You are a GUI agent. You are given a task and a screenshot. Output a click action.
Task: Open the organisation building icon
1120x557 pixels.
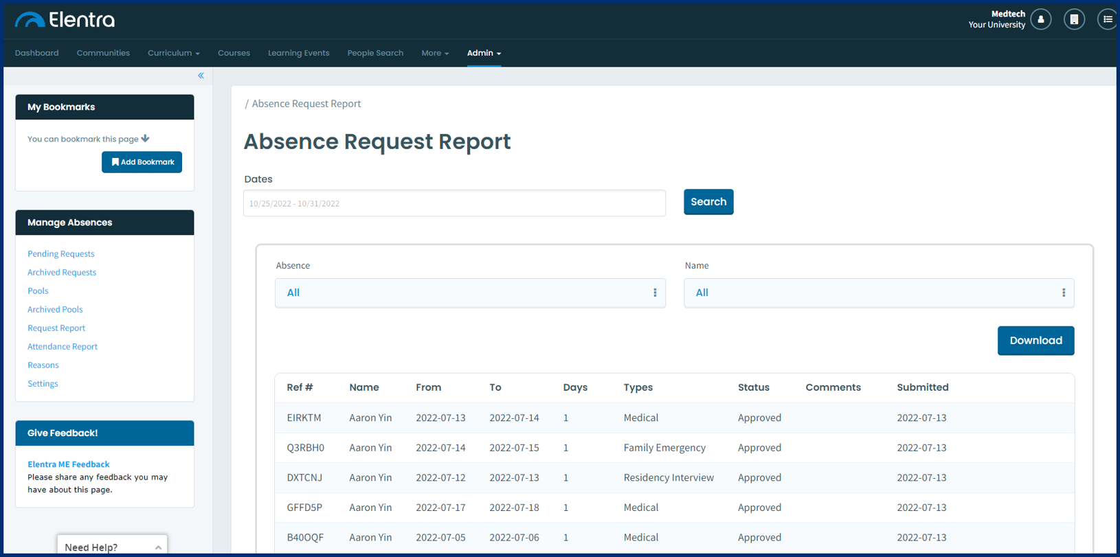coord(1074,19)
